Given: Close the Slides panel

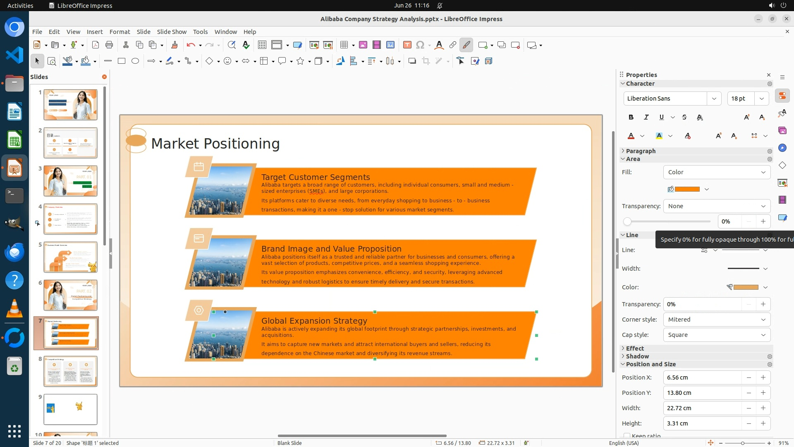Looking at the screenshot, I should [x=104, y=77].
